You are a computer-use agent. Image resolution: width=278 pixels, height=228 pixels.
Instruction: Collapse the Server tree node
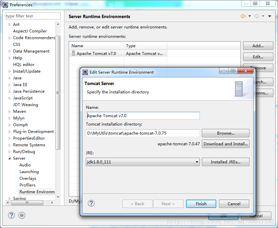click(x=10, y=158)
